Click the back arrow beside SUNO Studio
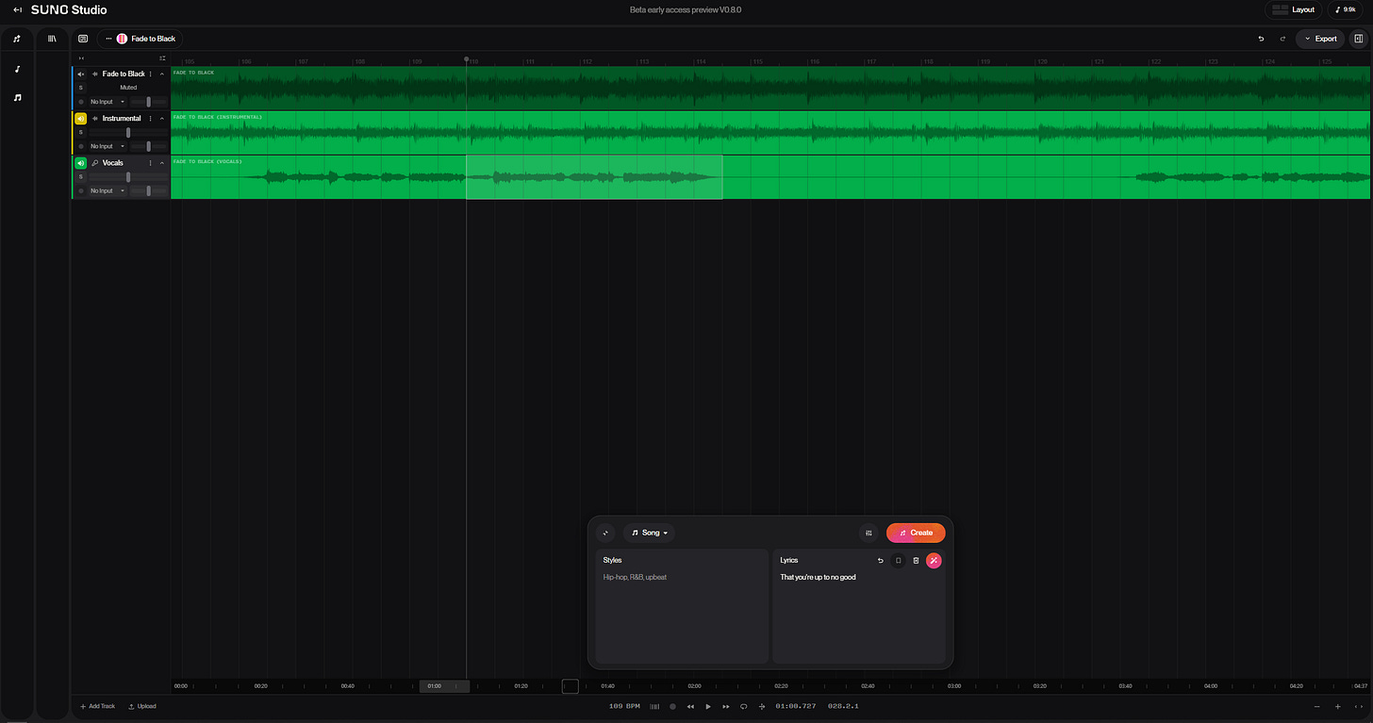Viewport: 1373px width, 723px height. (x=17, y=10)
